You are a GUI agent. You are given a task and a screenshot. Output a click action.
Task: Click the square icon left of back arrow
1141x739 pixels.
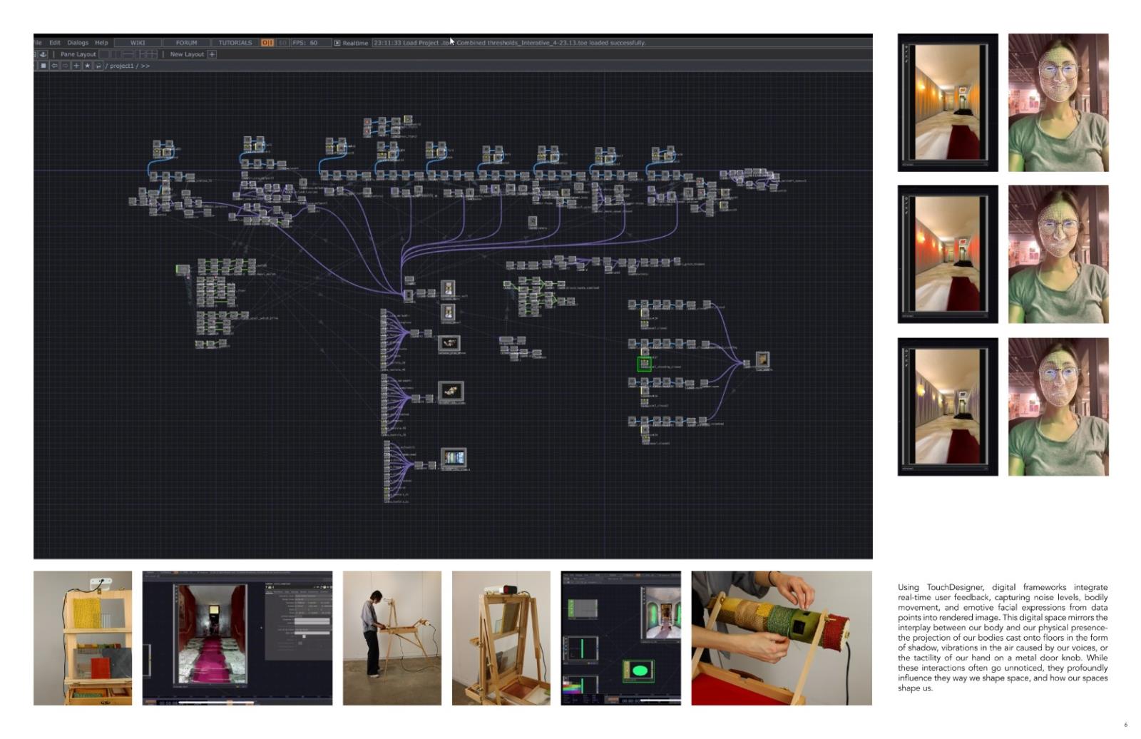click(x=43, y=66)
